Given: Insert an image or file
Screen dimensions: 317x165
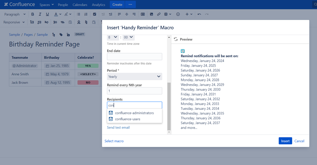Looking at the screenshot, I should [152, 14].
